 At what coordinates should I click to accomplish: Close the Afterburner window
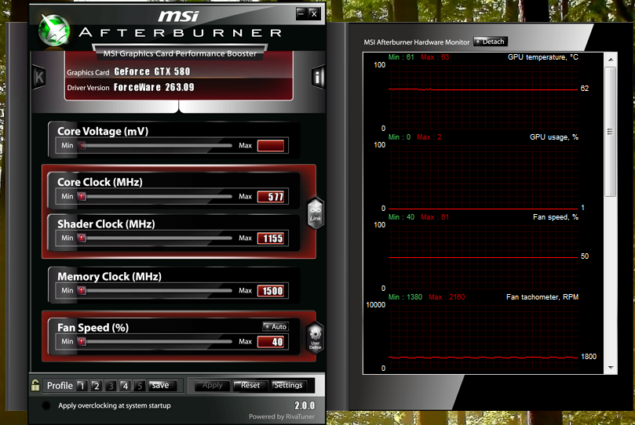pyautogui.click(x=314, y=14)
